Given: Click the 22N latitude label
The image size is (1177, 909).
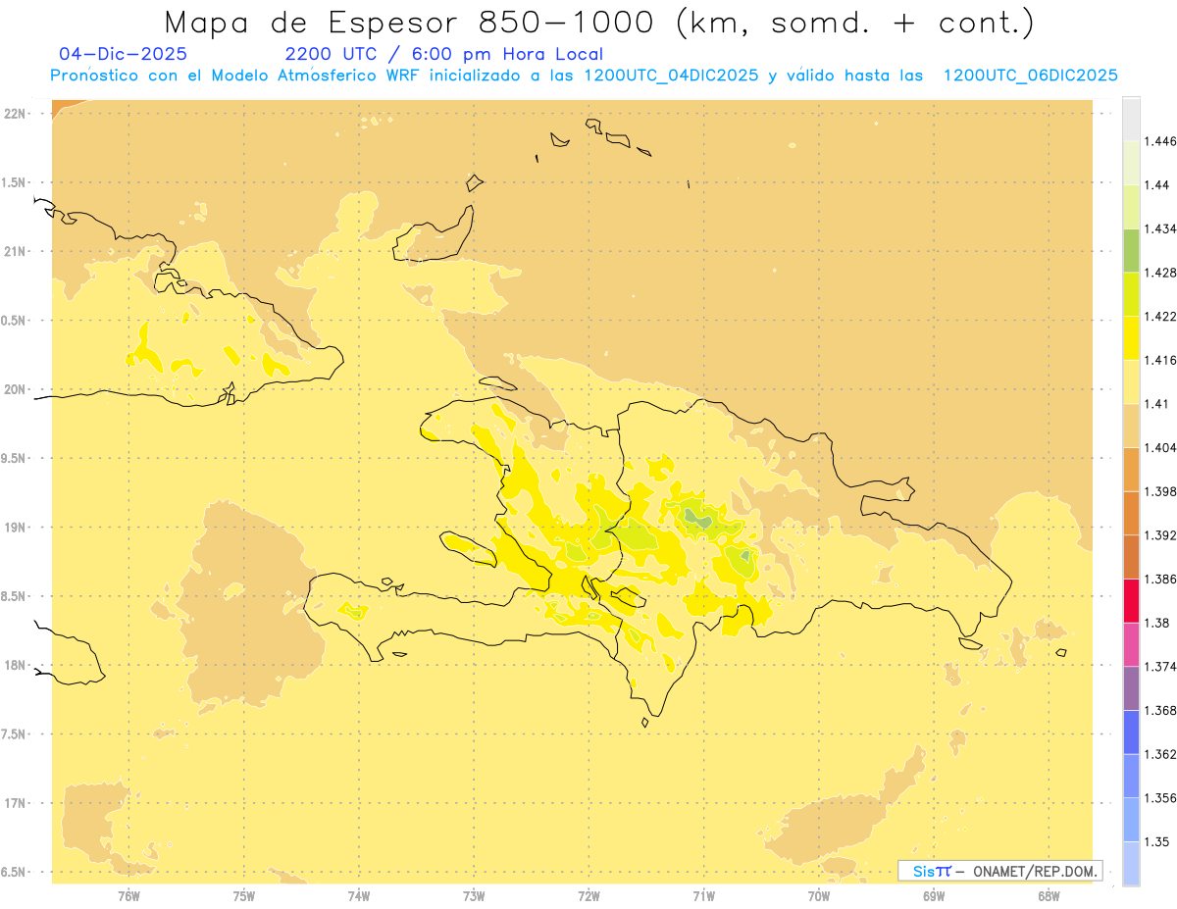Looking at the screenshot, I should tap(15, 113).
